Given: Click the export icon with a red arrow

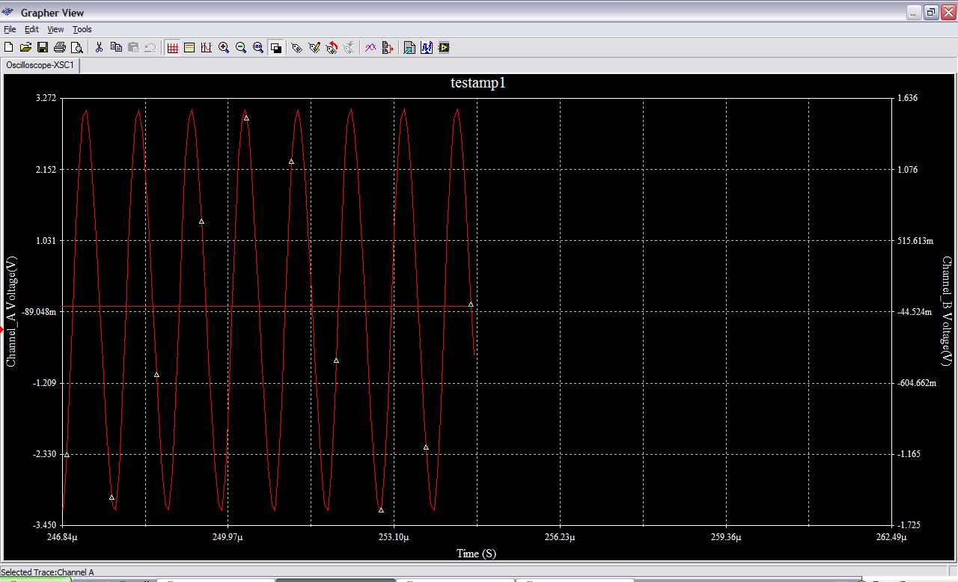Looking at the screenshot, I should point(388,47).
